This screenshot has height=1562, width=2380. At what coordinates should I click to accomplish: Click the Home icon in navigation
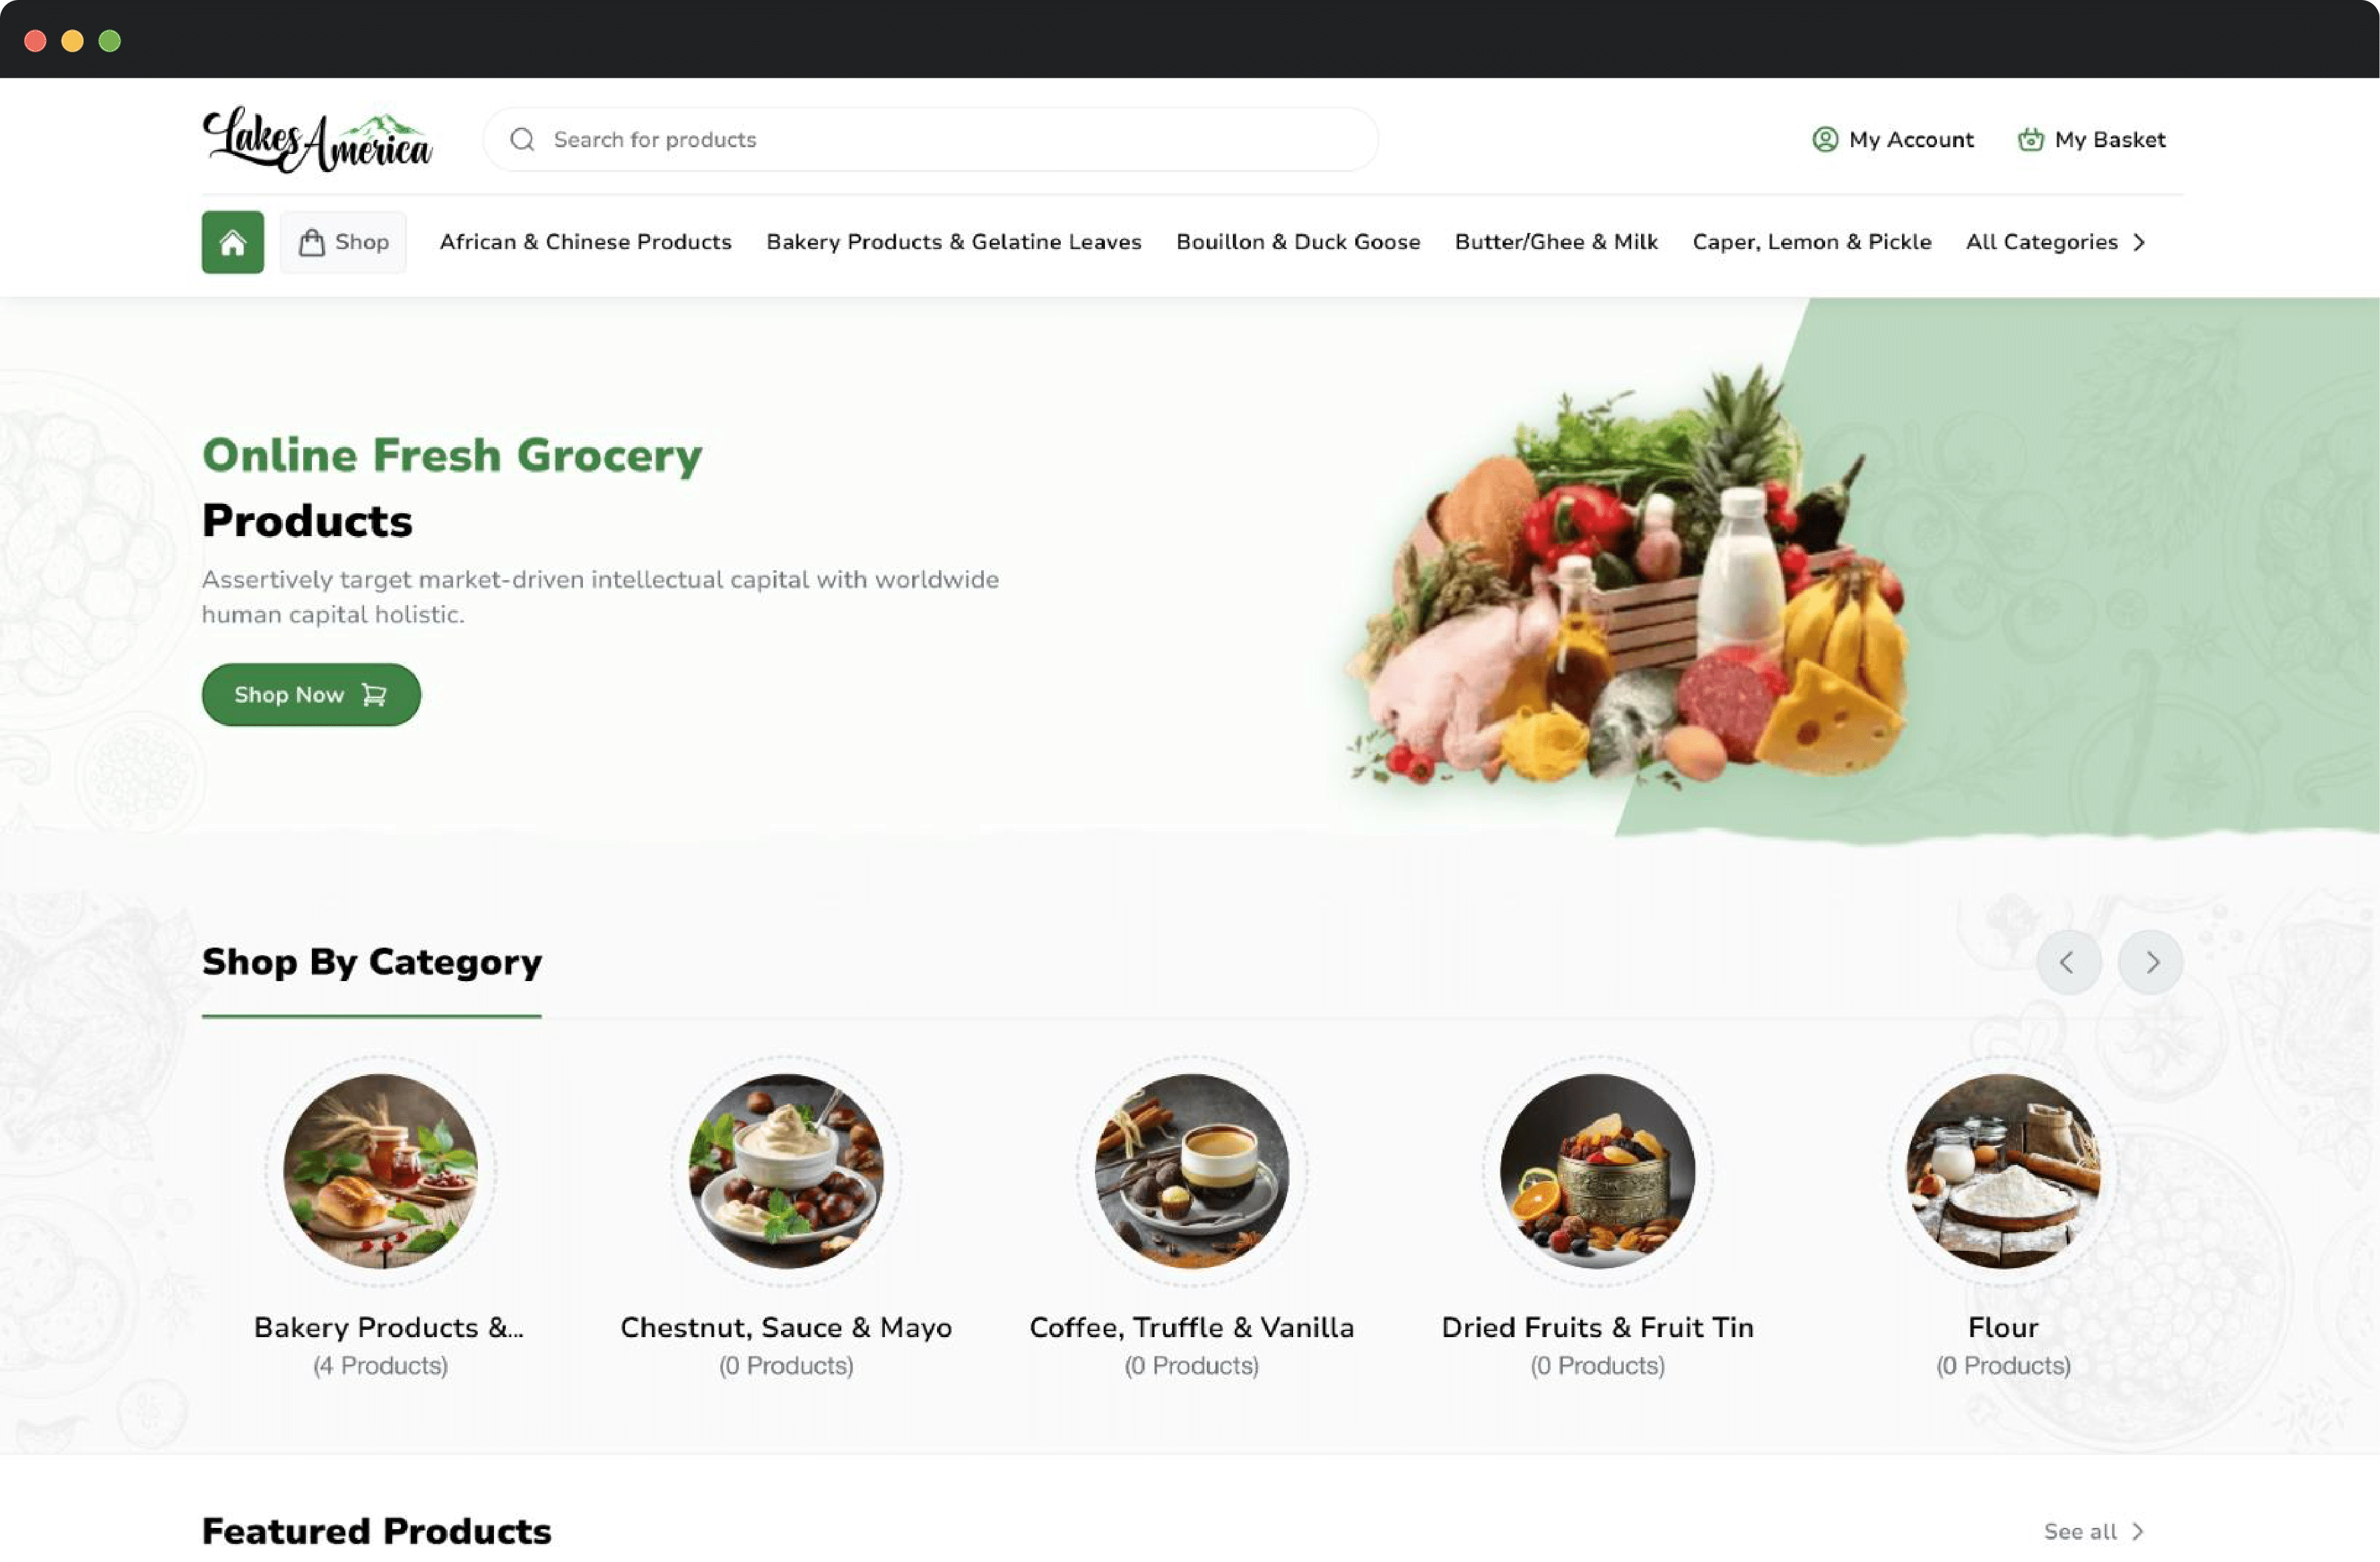pos(232,240)
